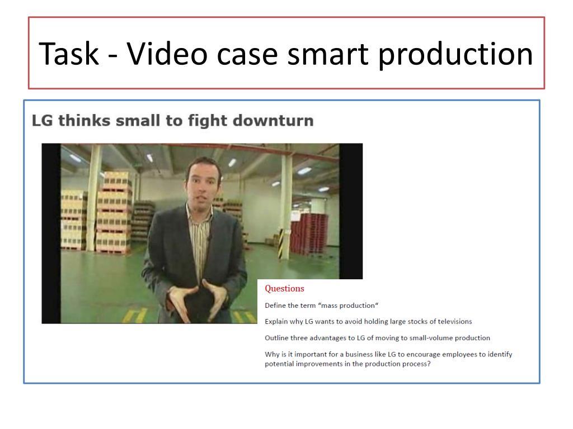The image size is (573, 429).
Task: Click the slide title 'Task - Video case smart production'
Action: pyautogui.click(x=286, y=54)
